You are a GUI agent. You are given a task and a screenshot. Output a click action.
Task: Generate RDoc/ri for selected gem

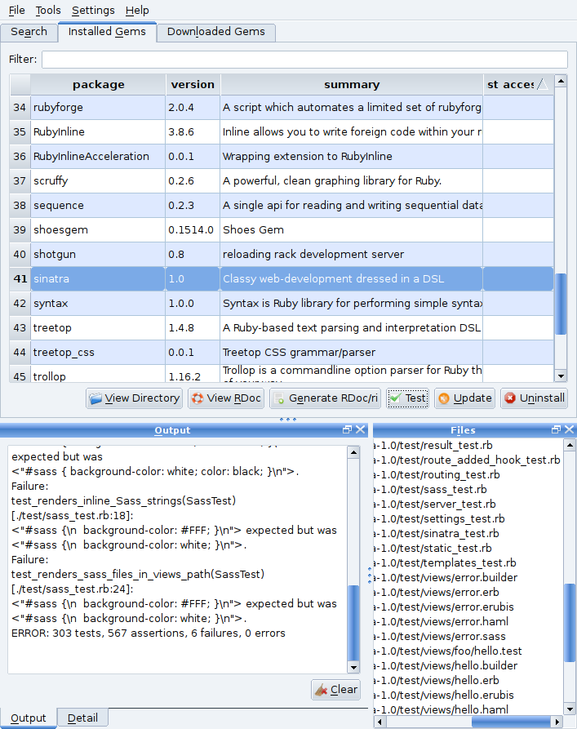pyautogui.click(x=325, y=398)
